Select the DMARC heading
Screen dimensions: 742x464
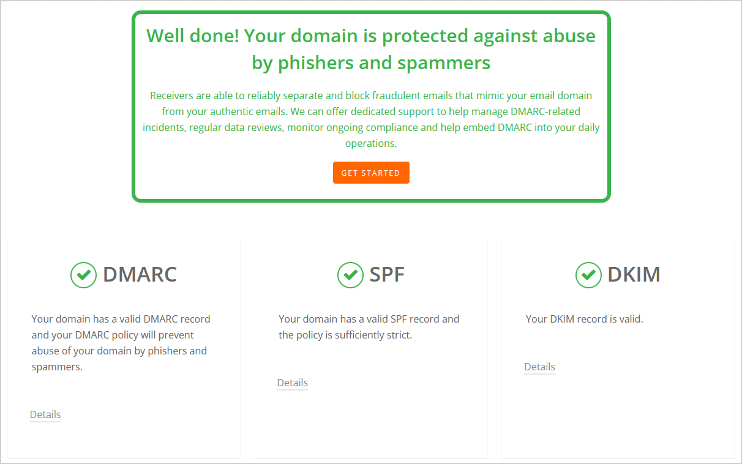140,275
